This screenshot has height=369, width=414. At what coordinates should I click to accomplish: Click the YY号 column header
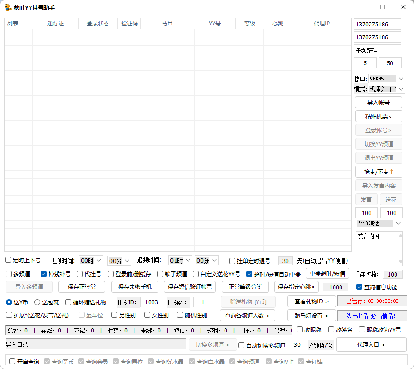214,24
